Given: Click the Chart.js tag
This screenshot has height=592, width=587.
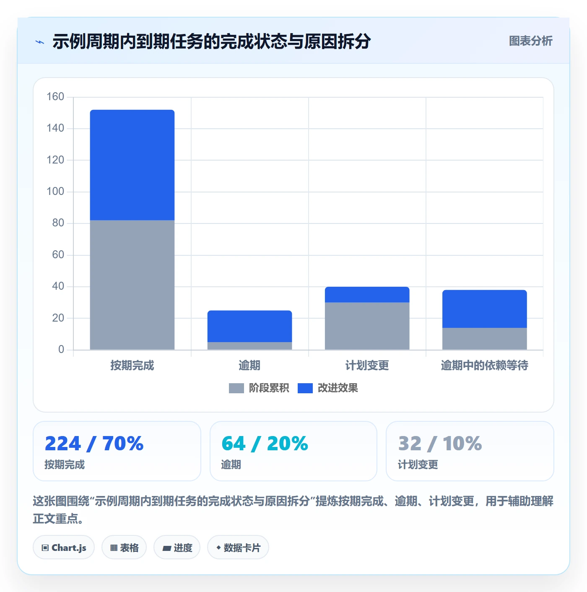Looking at the screenshot, I should 64,547.
